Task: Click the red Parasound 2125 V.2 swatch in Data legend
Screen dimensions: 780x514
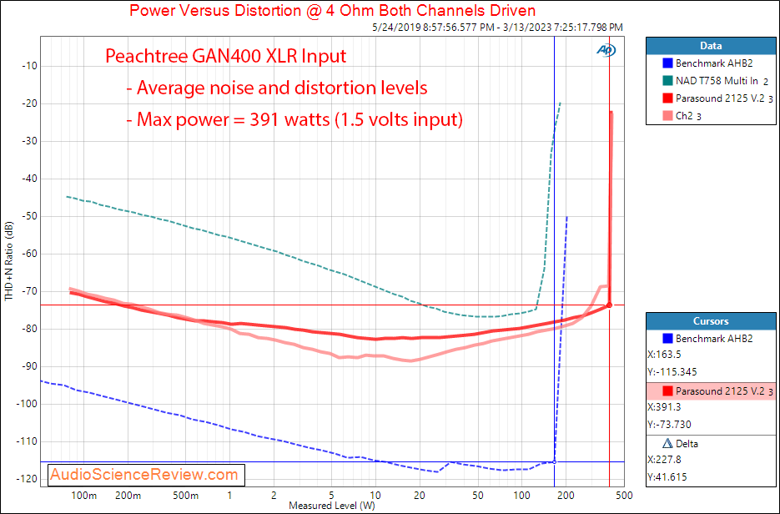Action: click(667, 98)
